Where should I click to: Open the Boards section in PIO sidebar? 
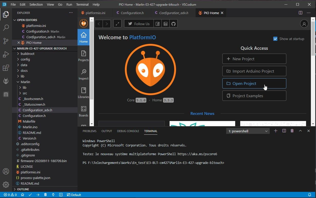pos(83,111)
